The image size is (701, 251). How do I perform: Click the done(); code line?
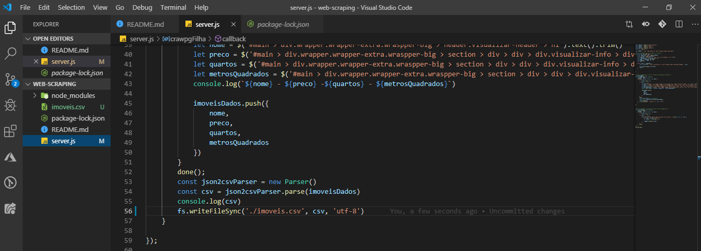coord(191,172)
